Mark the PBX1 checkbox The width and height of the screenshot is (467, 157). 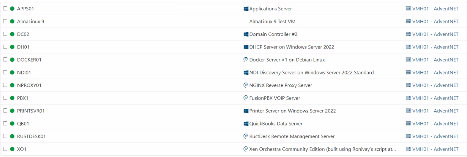[x=5, y=98]
